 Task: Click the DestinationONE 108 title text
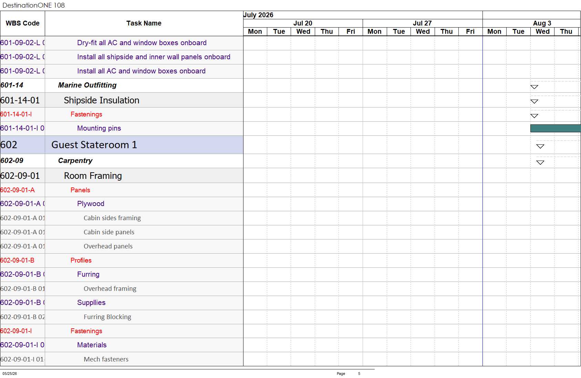34,5
